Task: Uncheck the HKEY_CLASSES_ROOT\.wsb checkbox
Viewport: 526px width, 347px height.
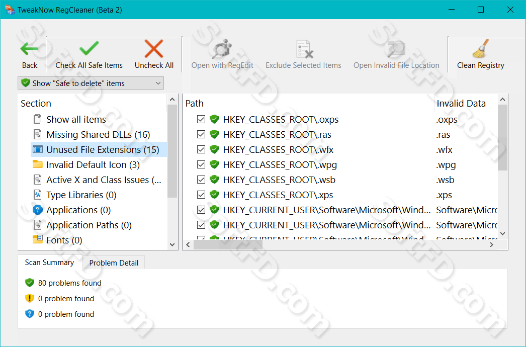Action: [x=201, y=180]
